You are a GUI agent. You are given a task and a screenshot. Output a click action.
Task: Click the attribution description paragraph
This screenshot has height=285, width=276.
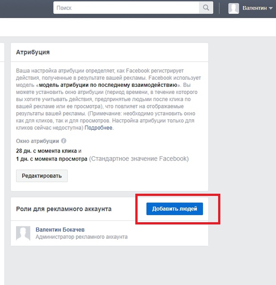(x=109, y=99)
